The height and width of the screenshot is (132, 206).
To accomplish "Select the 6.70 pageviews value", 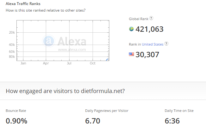I will (x=93, y=121).
